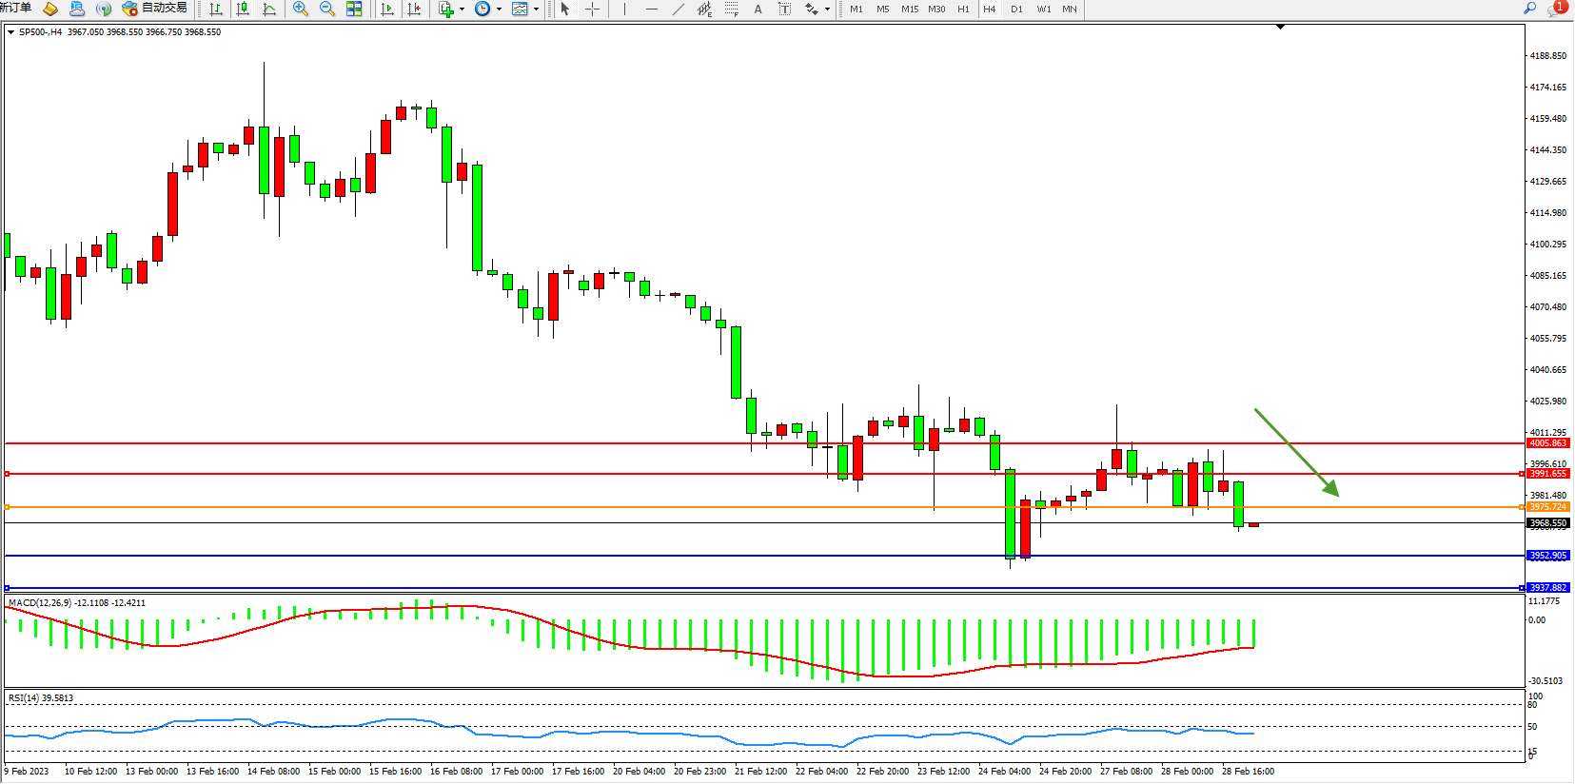Viewport: 1575px width, 784px height.
Task: Open the search magnifier in the top right
Action: (1529, 9)
